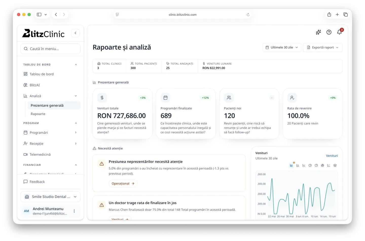Collapse the sidebar with the arrow button

pos(75,33)
